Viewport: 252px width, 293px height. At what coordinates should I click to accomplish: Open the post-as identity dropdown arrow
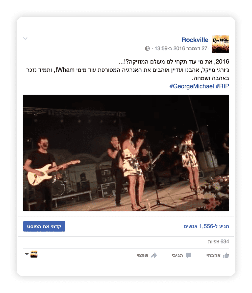27,254
